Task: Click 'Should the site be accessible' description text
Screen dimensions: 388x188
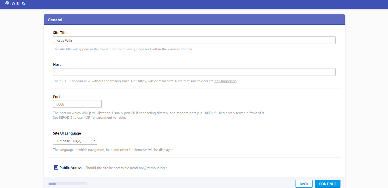Action: pos(127,168)
